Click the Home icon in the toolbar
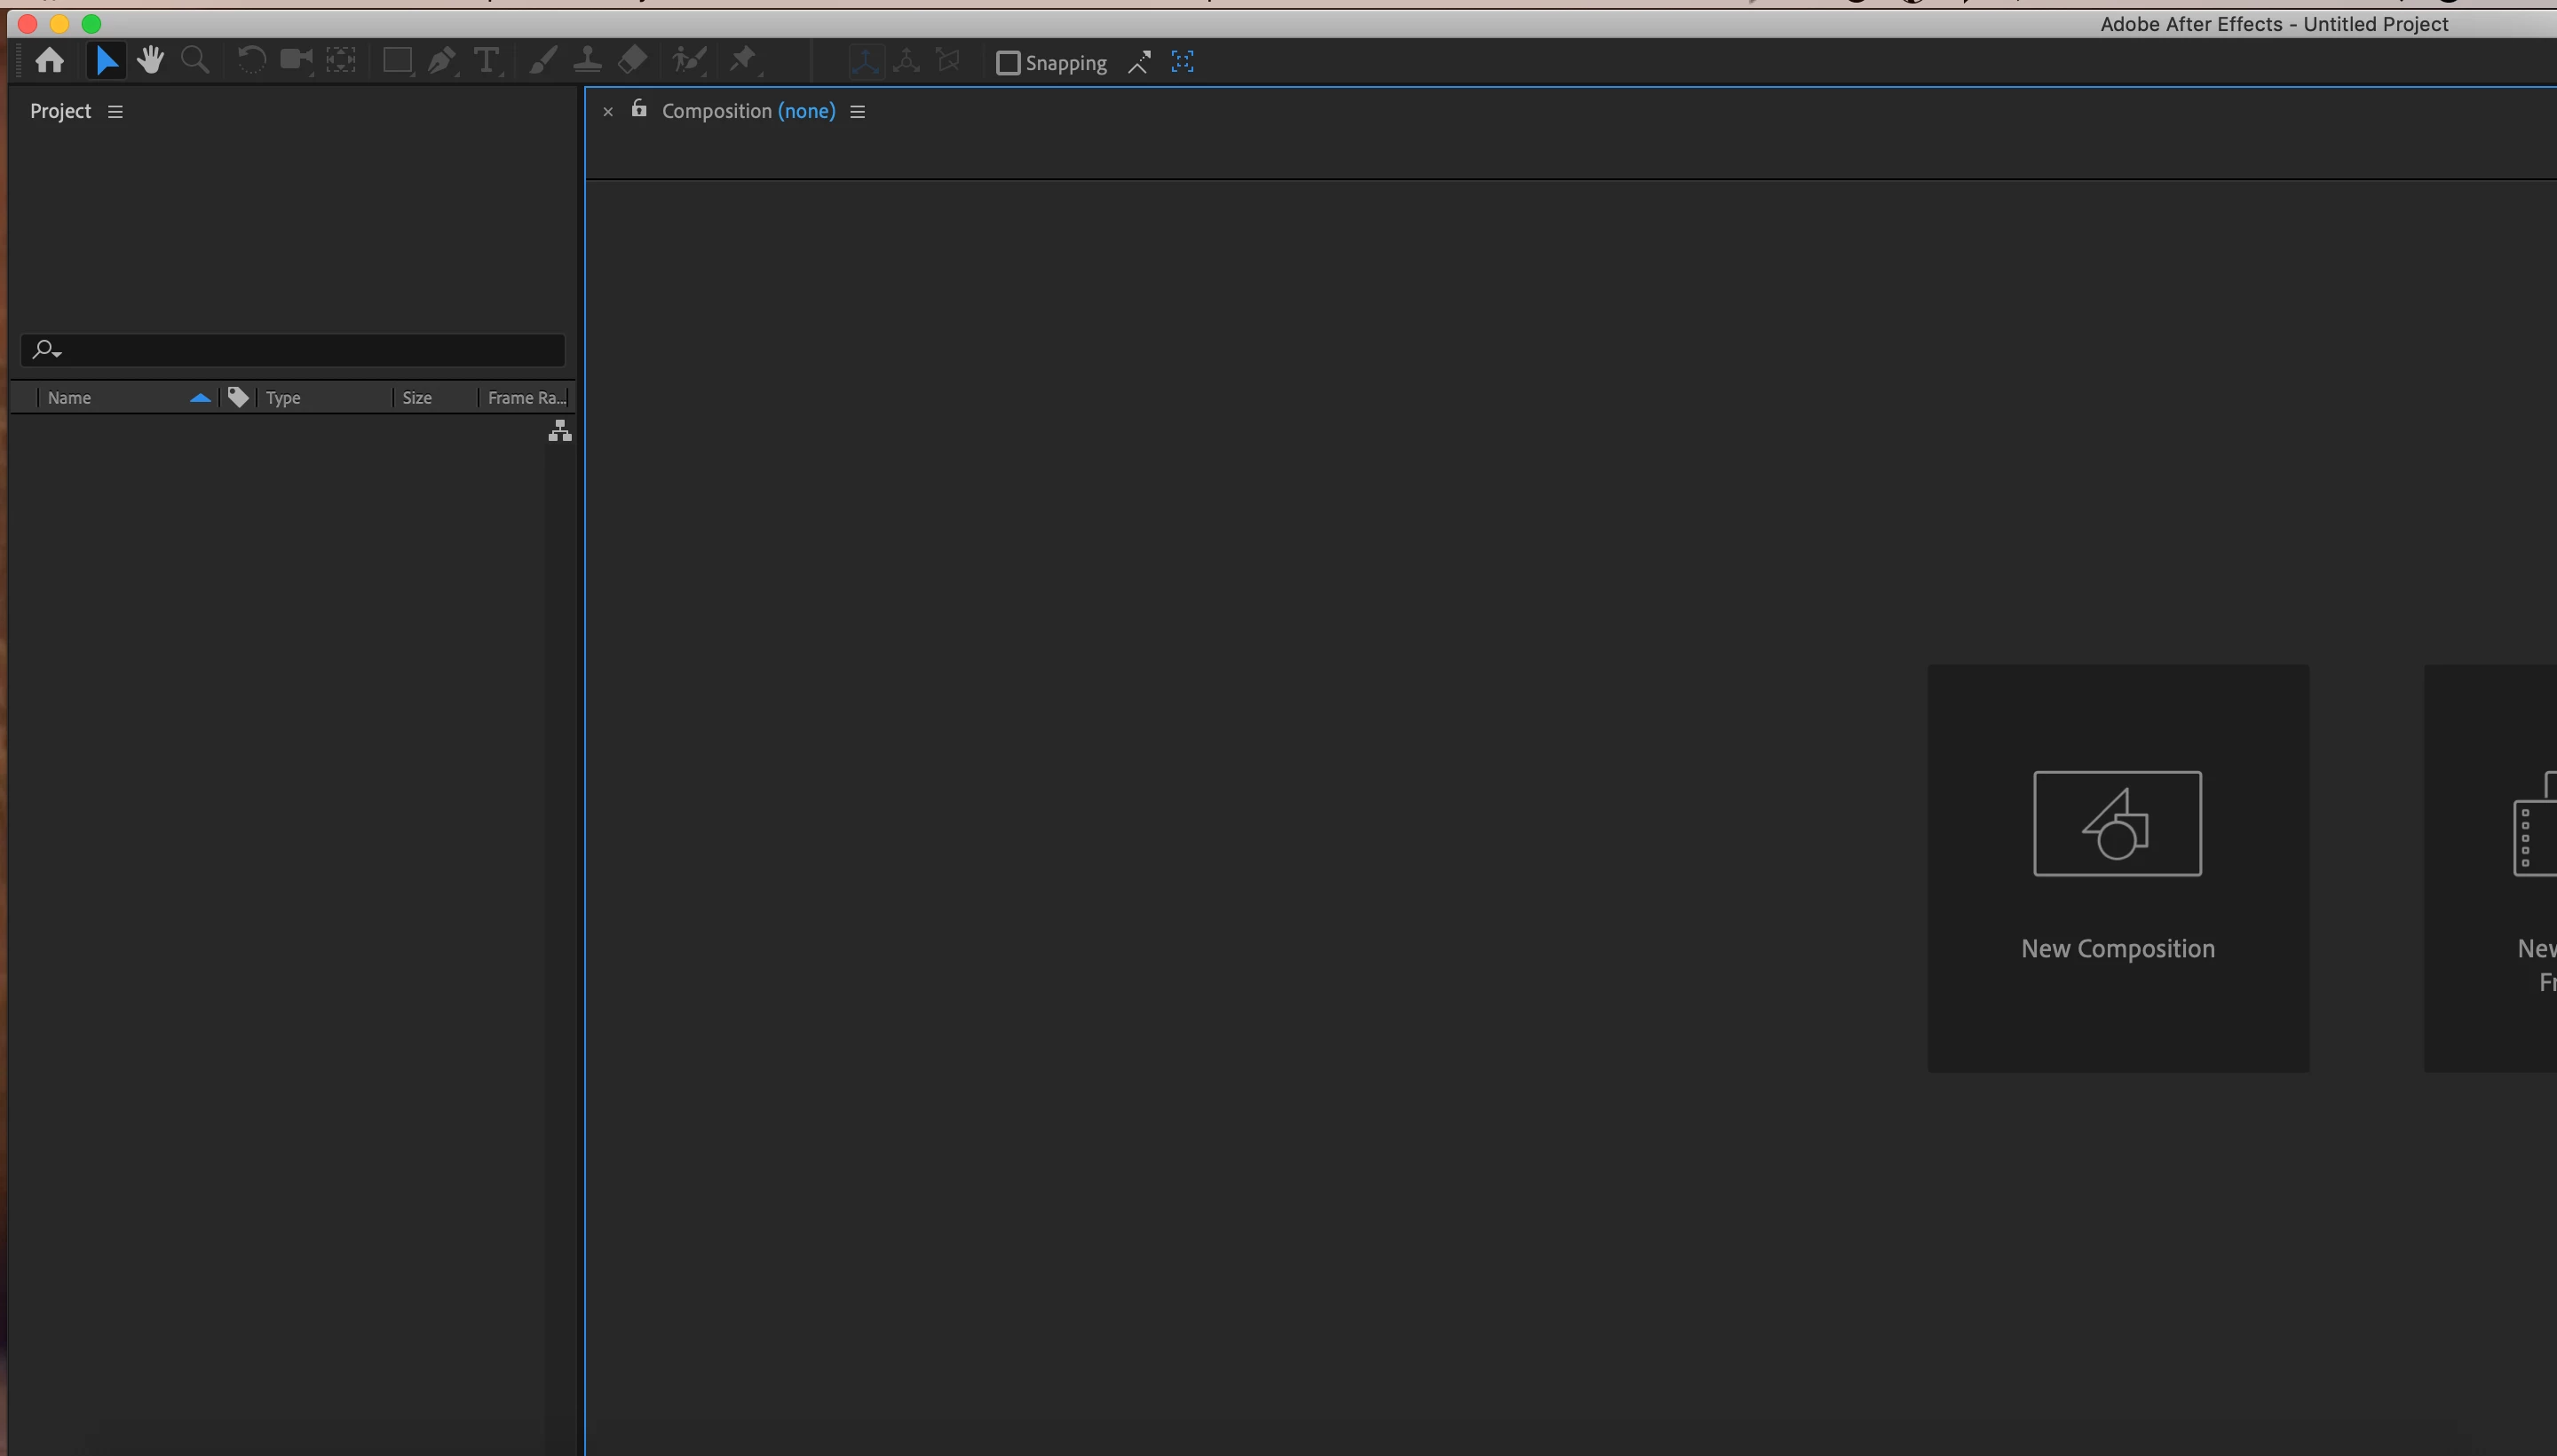 49,62
